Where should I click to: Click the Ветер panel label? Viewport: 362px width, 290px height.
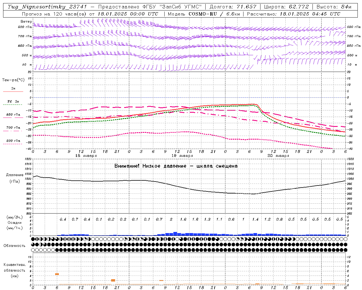point(26,22)
